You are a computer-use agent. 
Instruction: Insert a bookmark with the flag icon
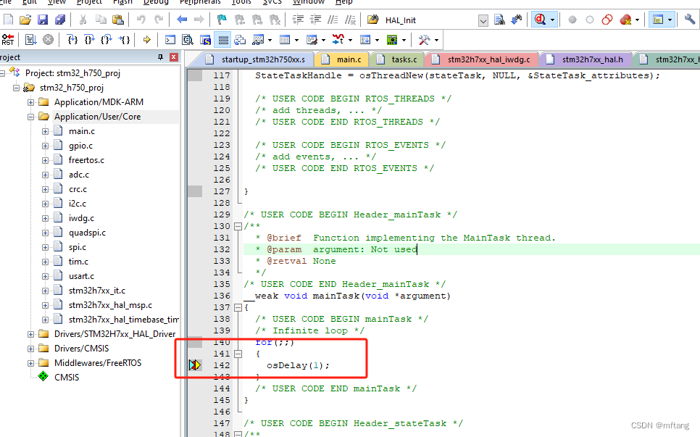pos(220,18)
